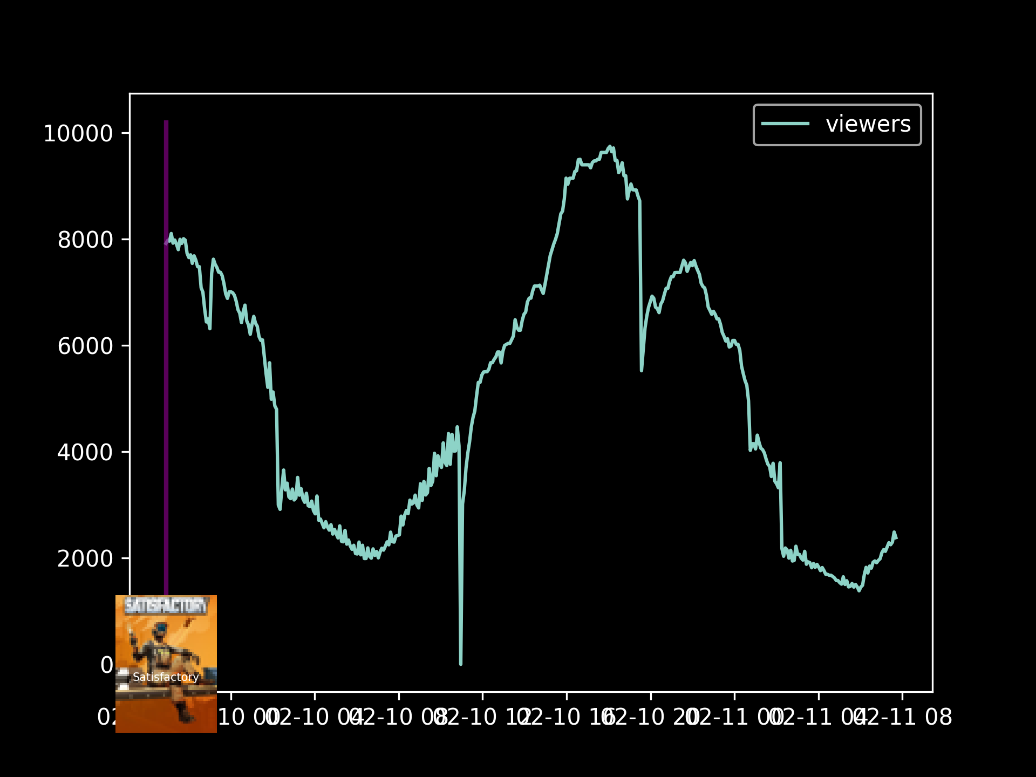Viewport: 1036px width, 777px height.
Task: Click the 02-11 08 x-axis label
Action: point(902,718)
